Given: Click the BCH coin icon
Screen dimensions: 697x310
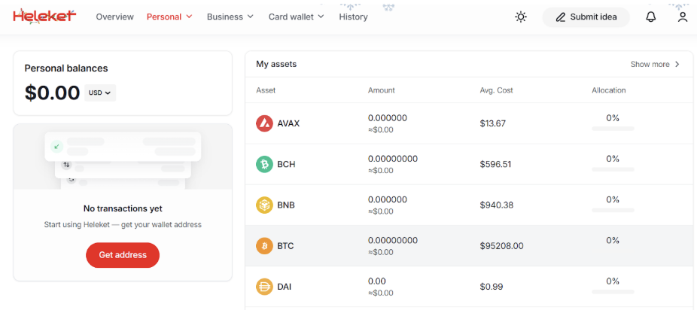Looking at the screenshot, I should 264,164.
